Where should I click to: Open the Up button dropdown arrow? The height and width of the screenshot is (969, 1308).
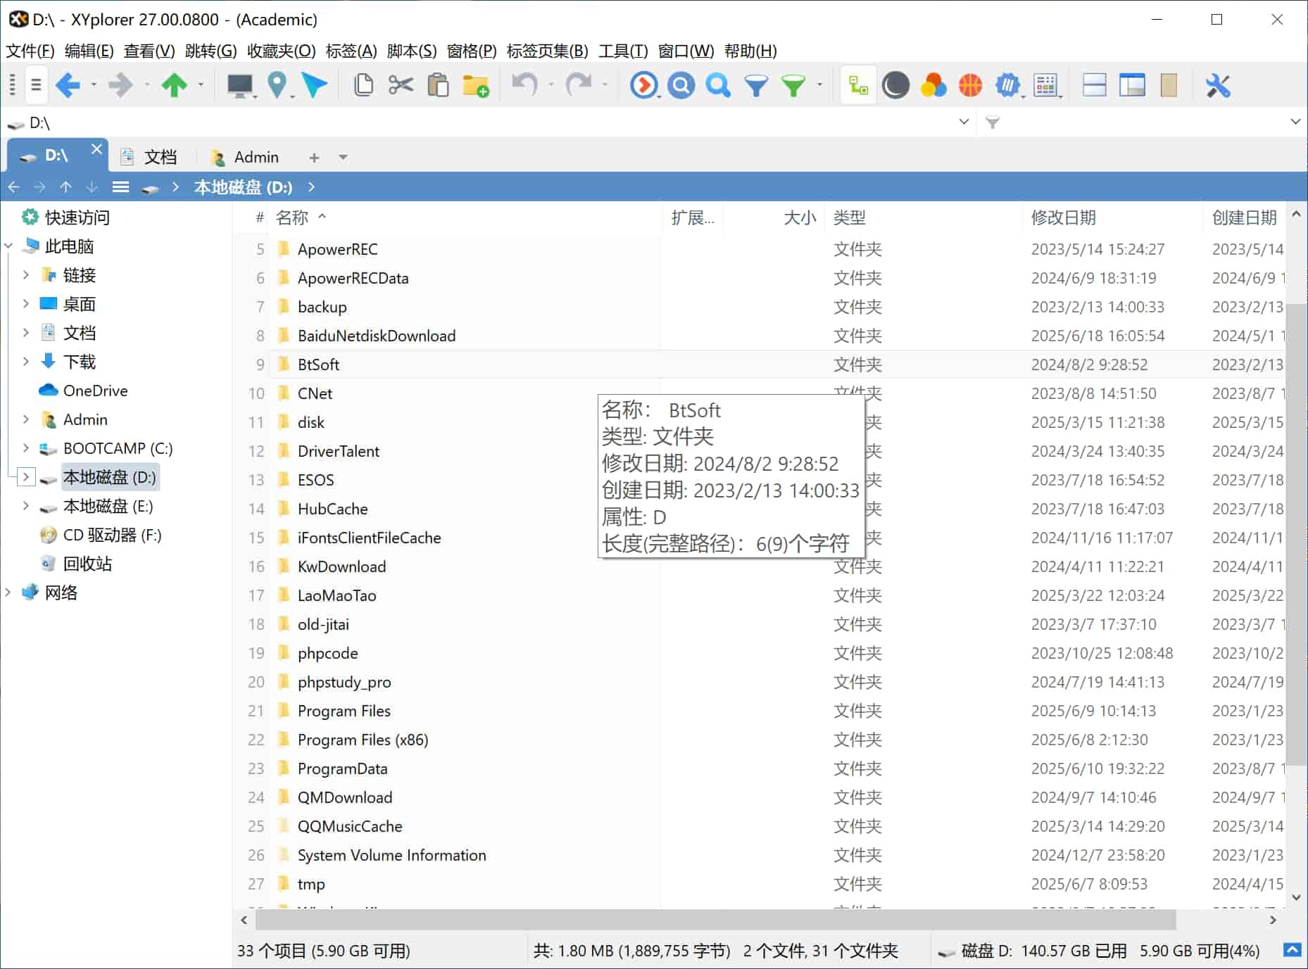tap(201, 85)
